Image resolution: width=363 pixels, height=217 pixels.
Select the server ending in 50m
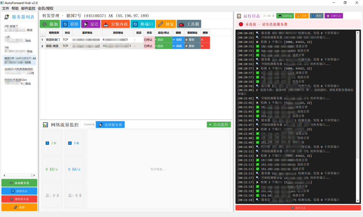click(19, 82)
